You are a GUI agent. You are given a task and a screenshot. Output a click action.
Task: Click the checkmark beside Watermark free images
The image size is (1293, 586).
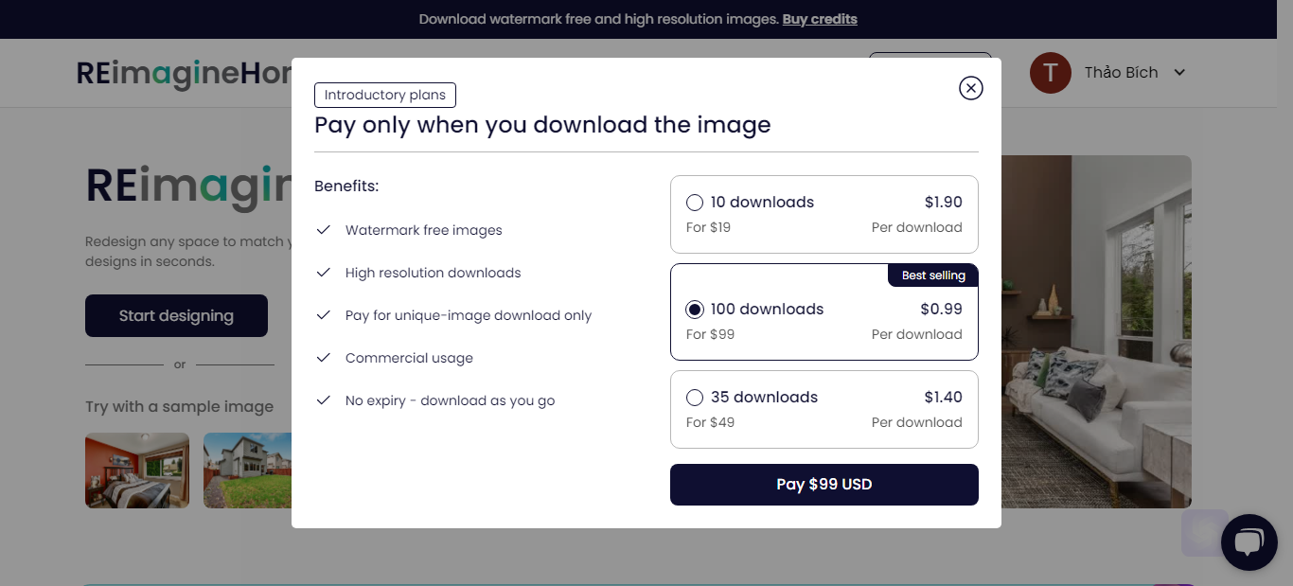pos(323,230)
